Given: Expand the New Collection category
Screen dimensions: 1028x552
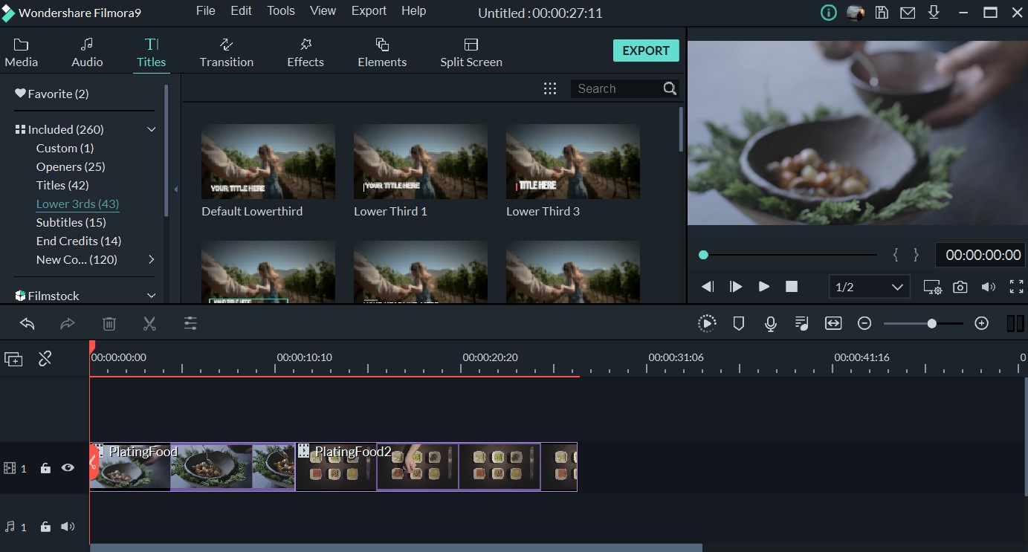Looking at the screenshot, I should pyautogui.click(x=151, y=259).
